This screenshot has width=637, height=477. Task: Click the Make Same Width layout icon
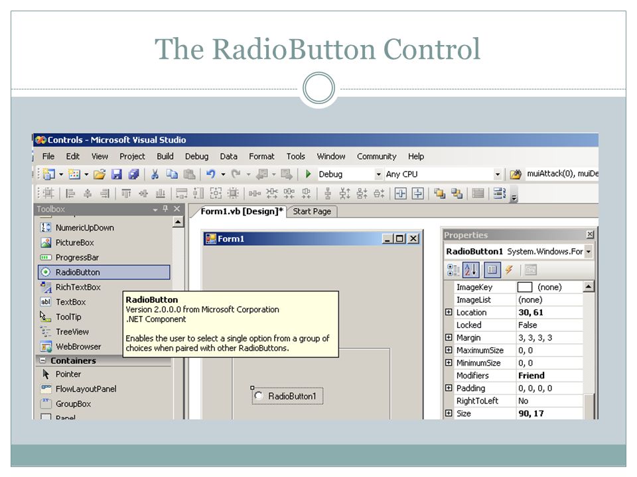(181, 193)
